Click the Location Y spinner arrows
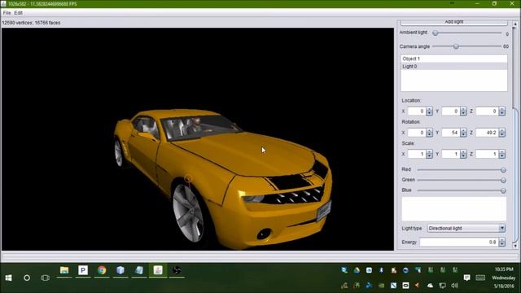The image size is (521, 293). tap(463, 112)
